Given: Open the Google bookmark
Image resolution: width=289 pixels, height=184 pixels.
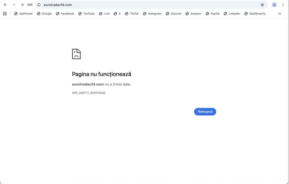Looking at the screenshot, I should (x=44, y=14).
